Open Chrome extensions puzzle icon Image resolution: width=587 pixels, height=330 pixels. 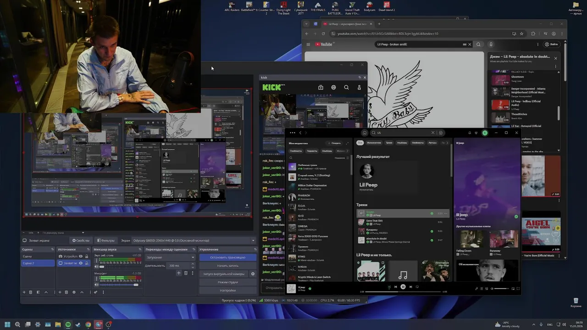click(533, 33)
